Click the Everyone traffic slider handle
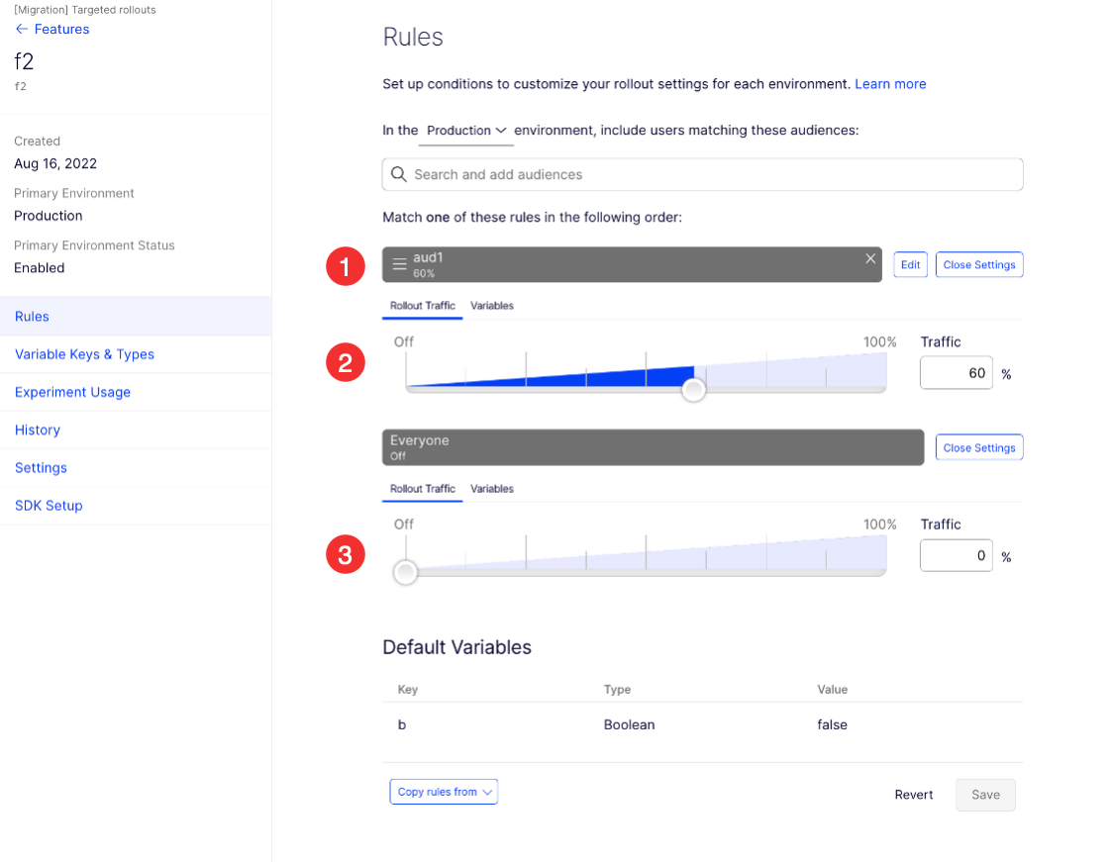Viewport: 1112px width, 862px height. click(406, 572)
